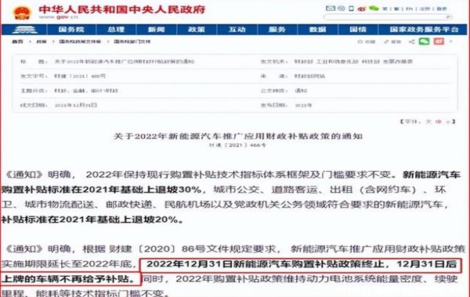Set font size to 大
The width and height of the screenshot is (470, 297).
pos(428,121)
